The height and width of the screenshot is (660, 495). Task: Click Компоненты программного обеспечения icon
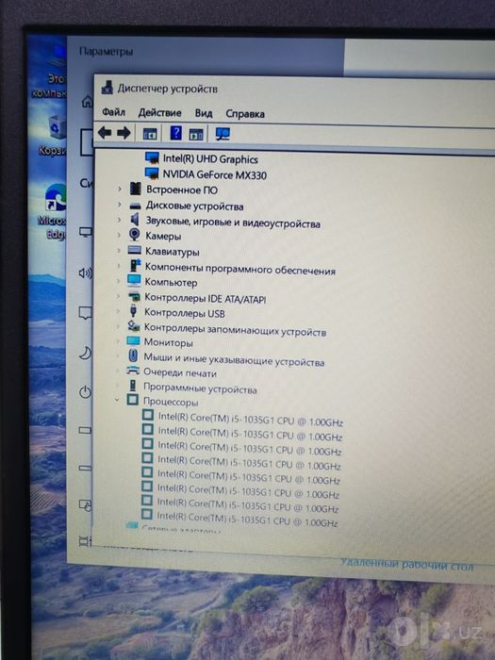135,265
